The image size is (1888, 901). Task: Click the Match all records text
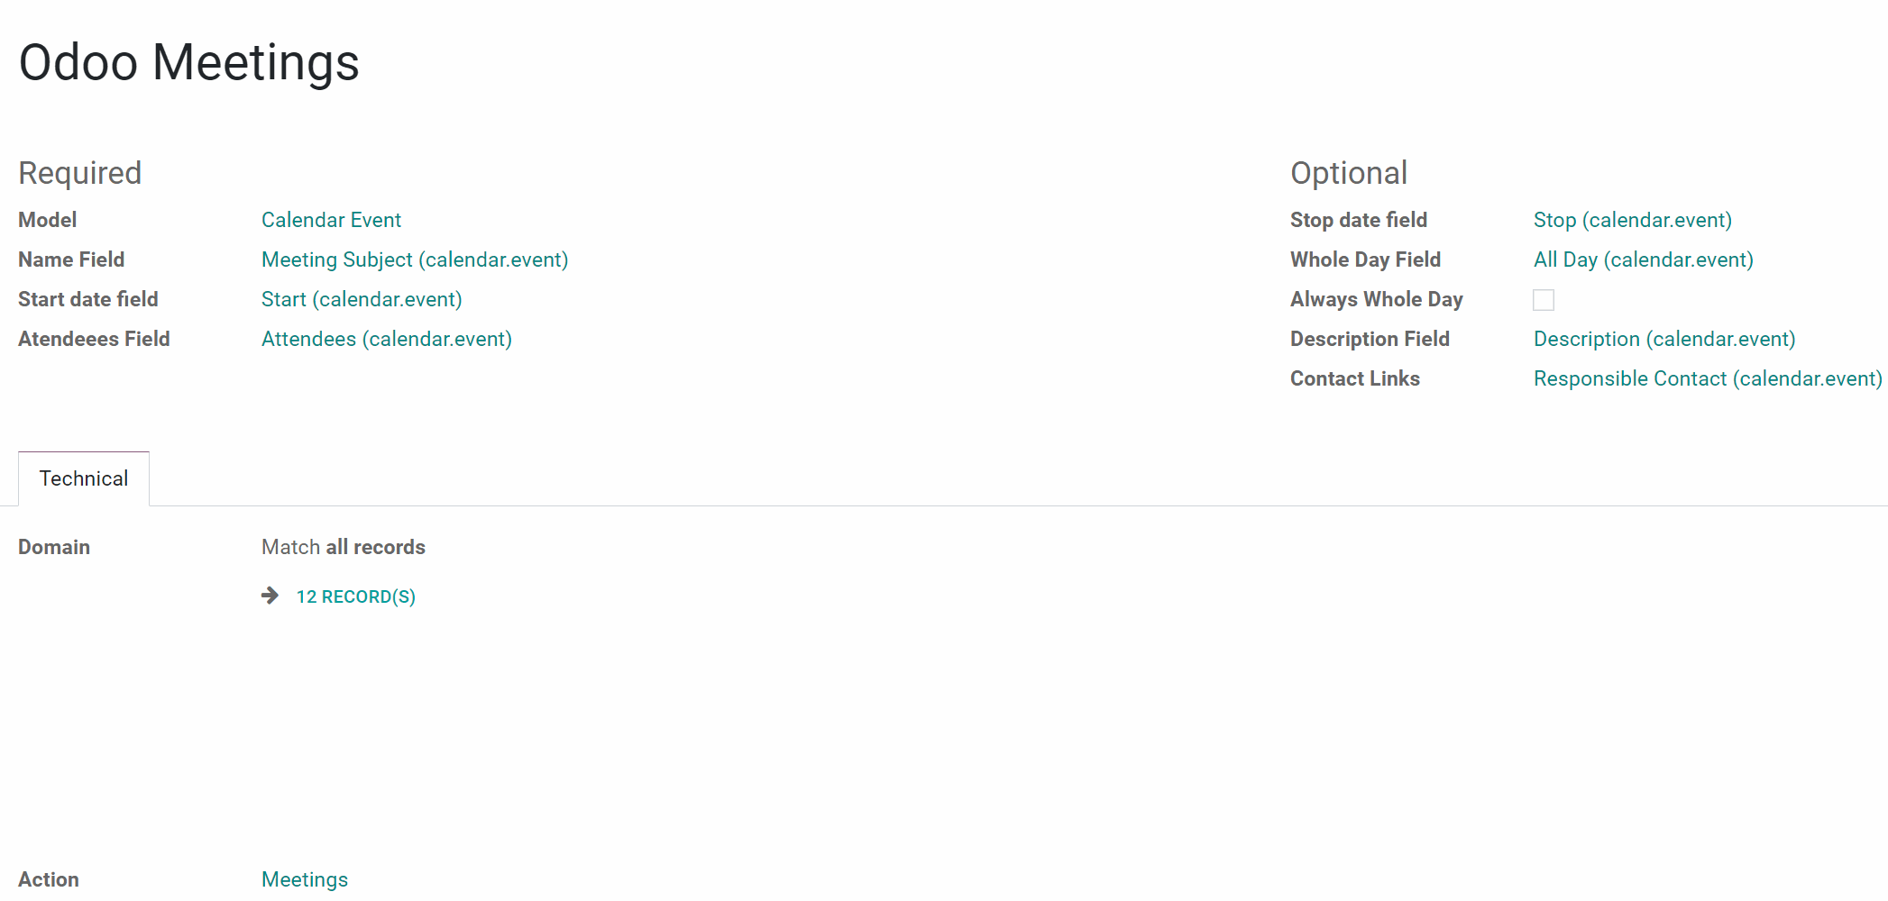344,547
